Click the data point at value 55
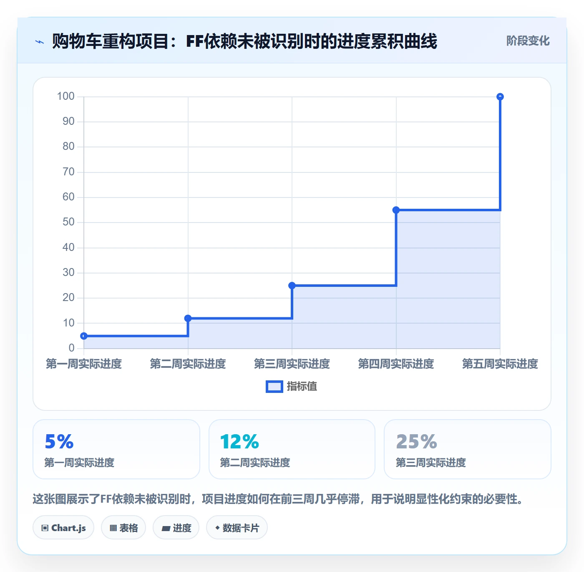 pyautogui.click(x=396, y=210)
